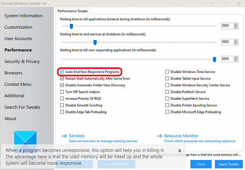Decrease end services wait with down arrow

[236, 43]
